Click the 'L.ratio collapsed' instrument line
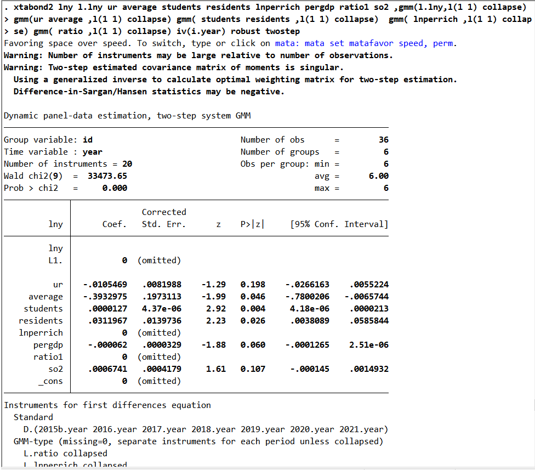This screenshot has width=535, height=470. pos(65,454)
